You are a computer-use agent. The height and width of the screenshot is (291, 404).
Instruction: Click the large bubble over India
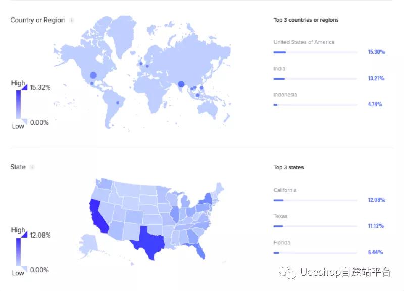181,84
